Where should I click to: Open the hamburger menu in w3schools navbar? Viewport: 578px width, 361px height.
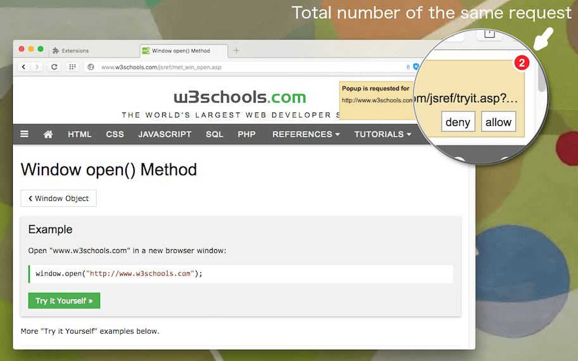pyautogui.click(x=24, y=134)
